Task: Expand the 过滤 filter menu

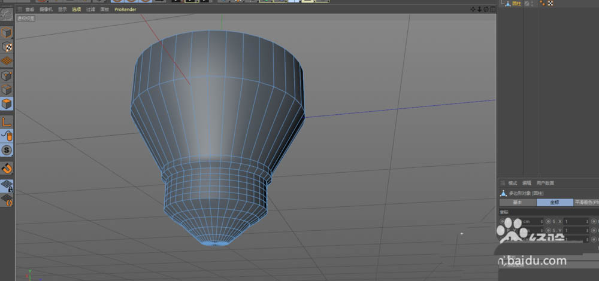Action: click(90, 10)
